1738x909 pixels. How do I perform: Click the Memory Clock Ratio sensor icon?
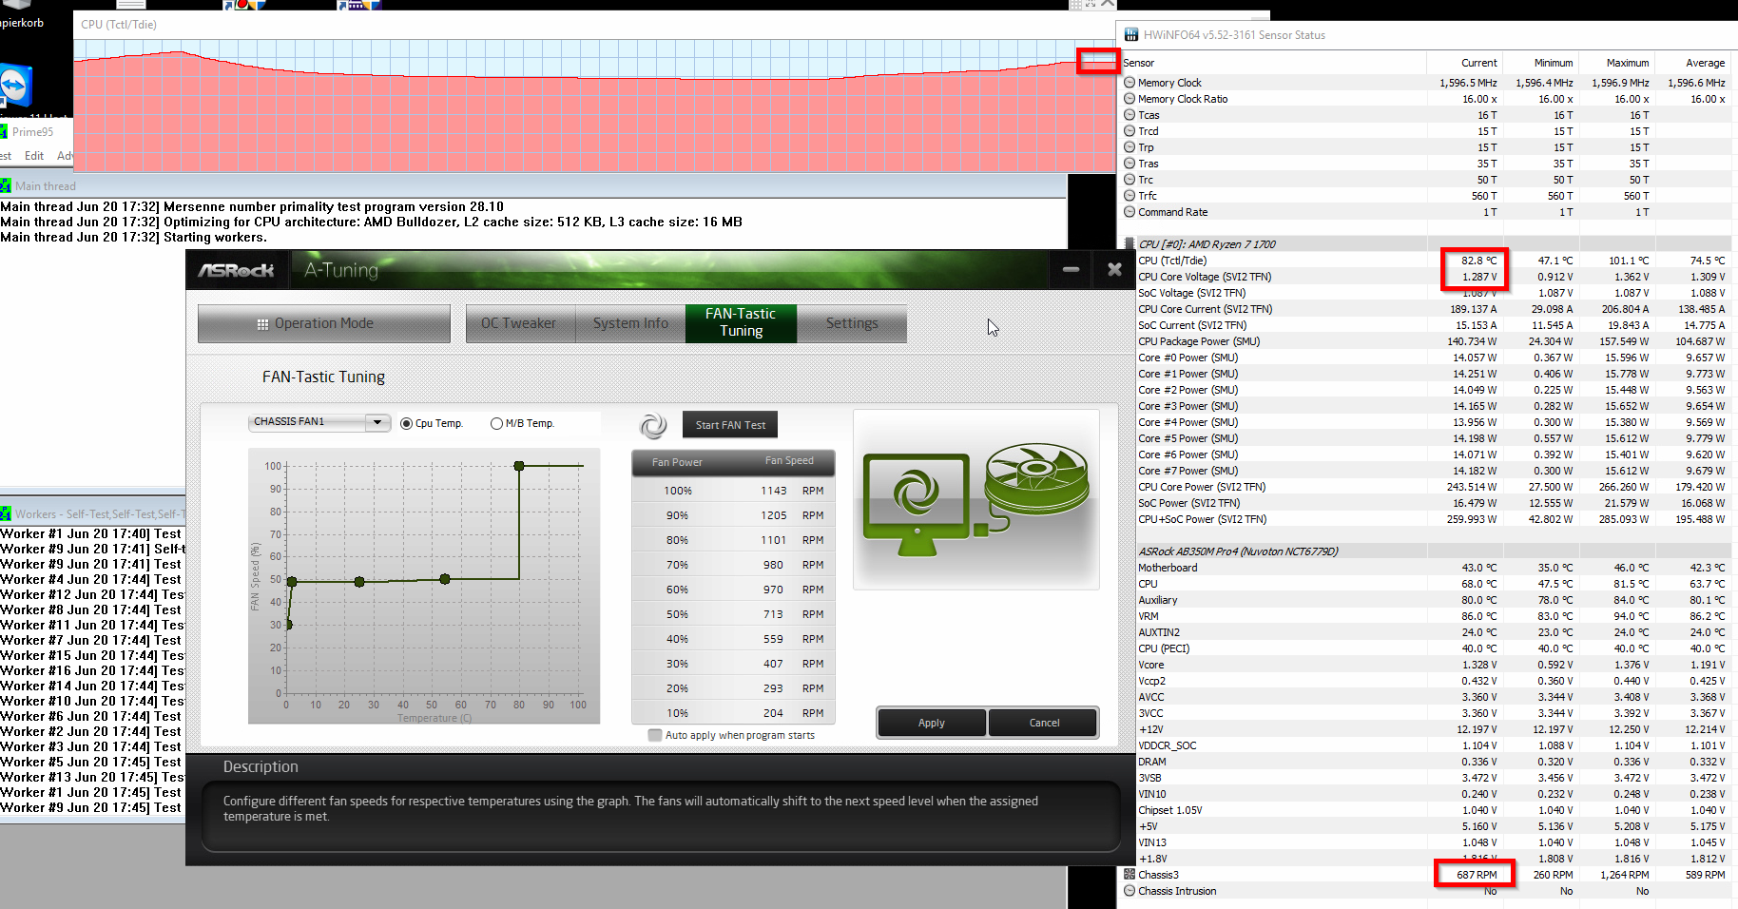[1130, 99]
